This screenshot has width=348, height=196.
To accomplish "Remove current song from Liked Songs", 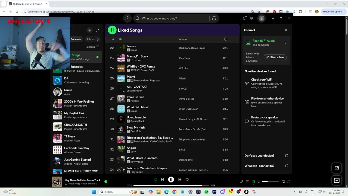I will [106, 182].
